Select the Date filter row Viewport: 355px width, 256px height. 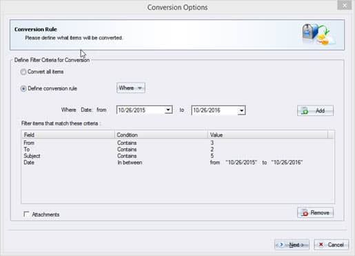click(177, 162)
